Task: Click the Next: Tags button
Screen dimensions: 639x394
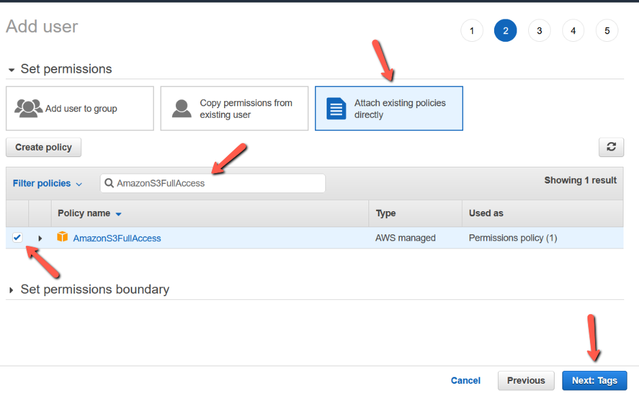Action: [x=595, y=380]
